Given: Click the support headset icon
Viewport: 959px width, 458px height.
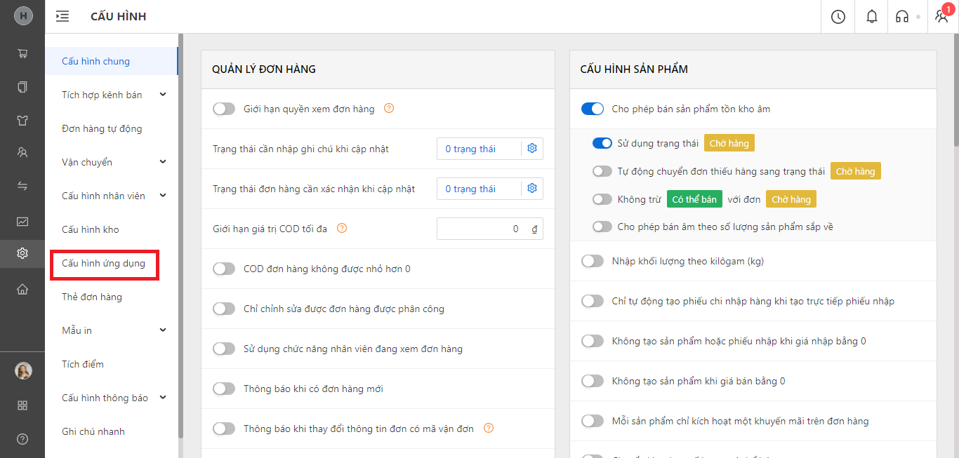Looking at the screenshot, I should point(901,17).
